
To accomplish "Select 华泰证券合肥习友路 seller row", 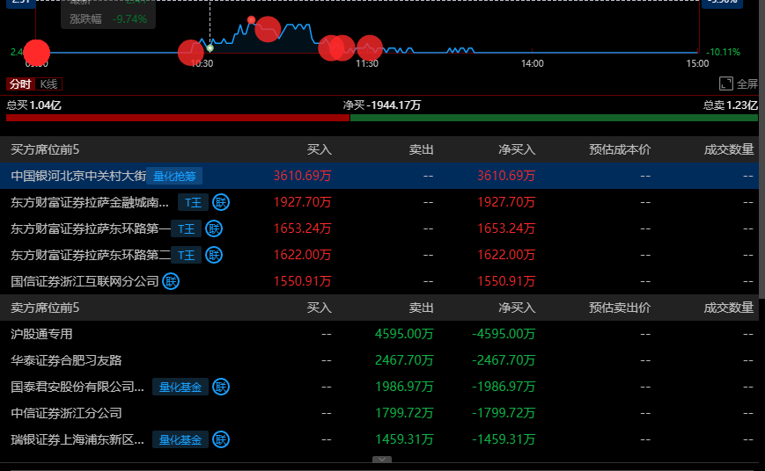I will (x=379, y=360).
